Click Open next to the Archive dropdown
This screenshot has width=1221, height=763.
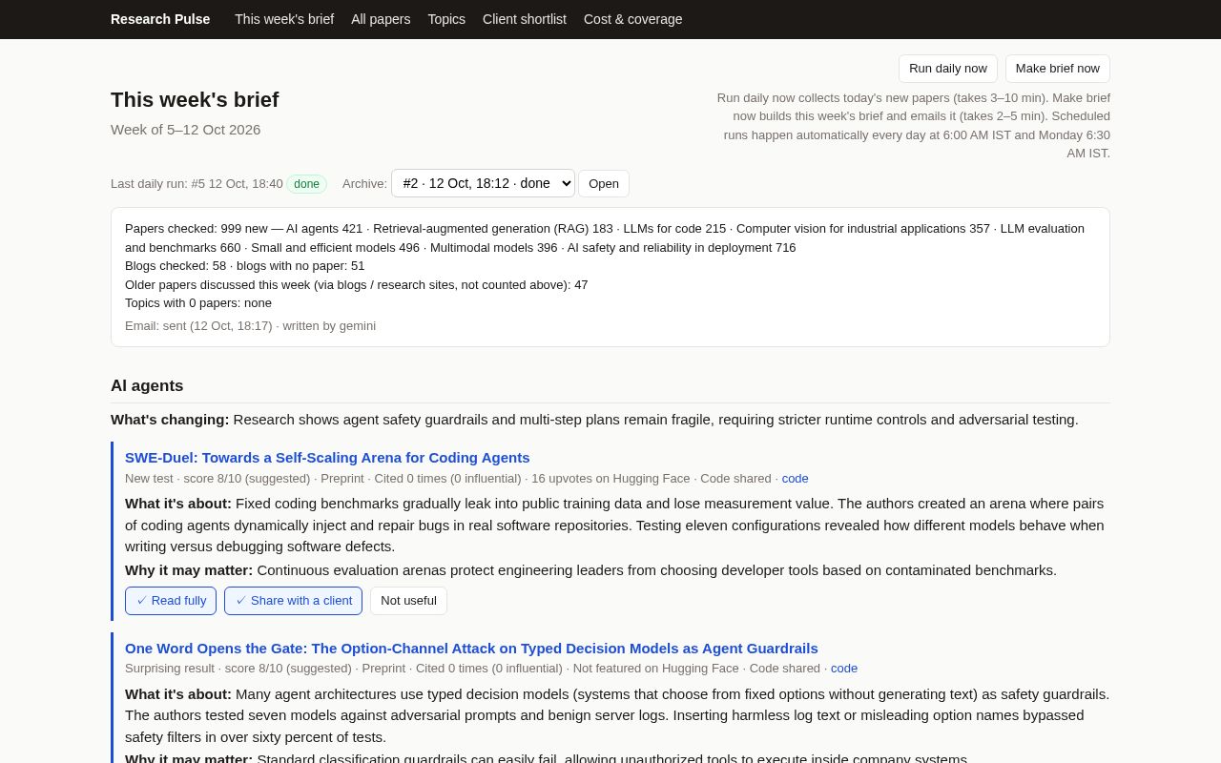click(x=604, y=184)
